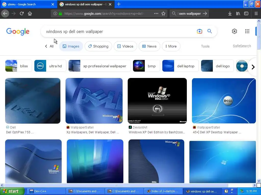The image size is (261, 195).
Task: Open the SafeSearch dropdown
Action: pos(242,46)
